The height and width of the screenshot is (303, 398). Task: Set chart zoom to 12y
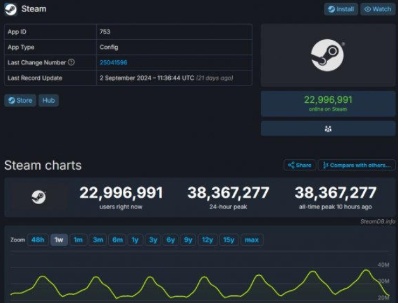(x=208, y=240)
